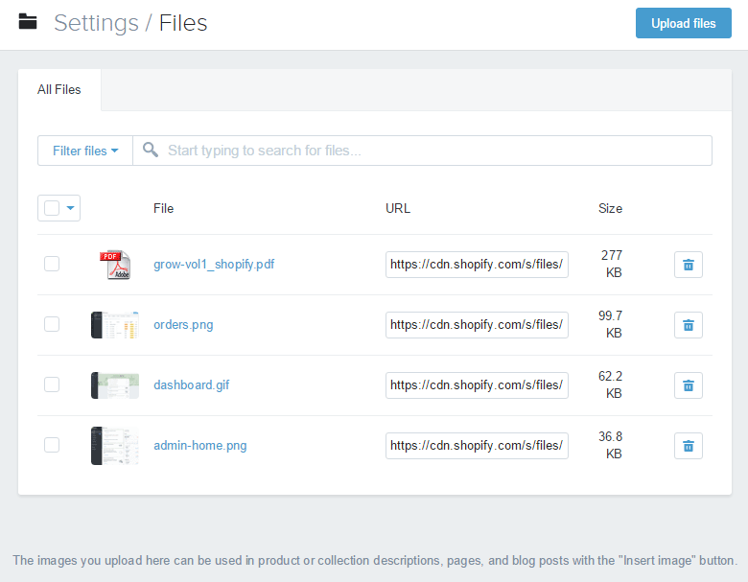Click the PDF icon for grow-vol1_shopify.pdf
Viewport: 748px width, 582px height.
pyautogui.click(x=114, y=265)
